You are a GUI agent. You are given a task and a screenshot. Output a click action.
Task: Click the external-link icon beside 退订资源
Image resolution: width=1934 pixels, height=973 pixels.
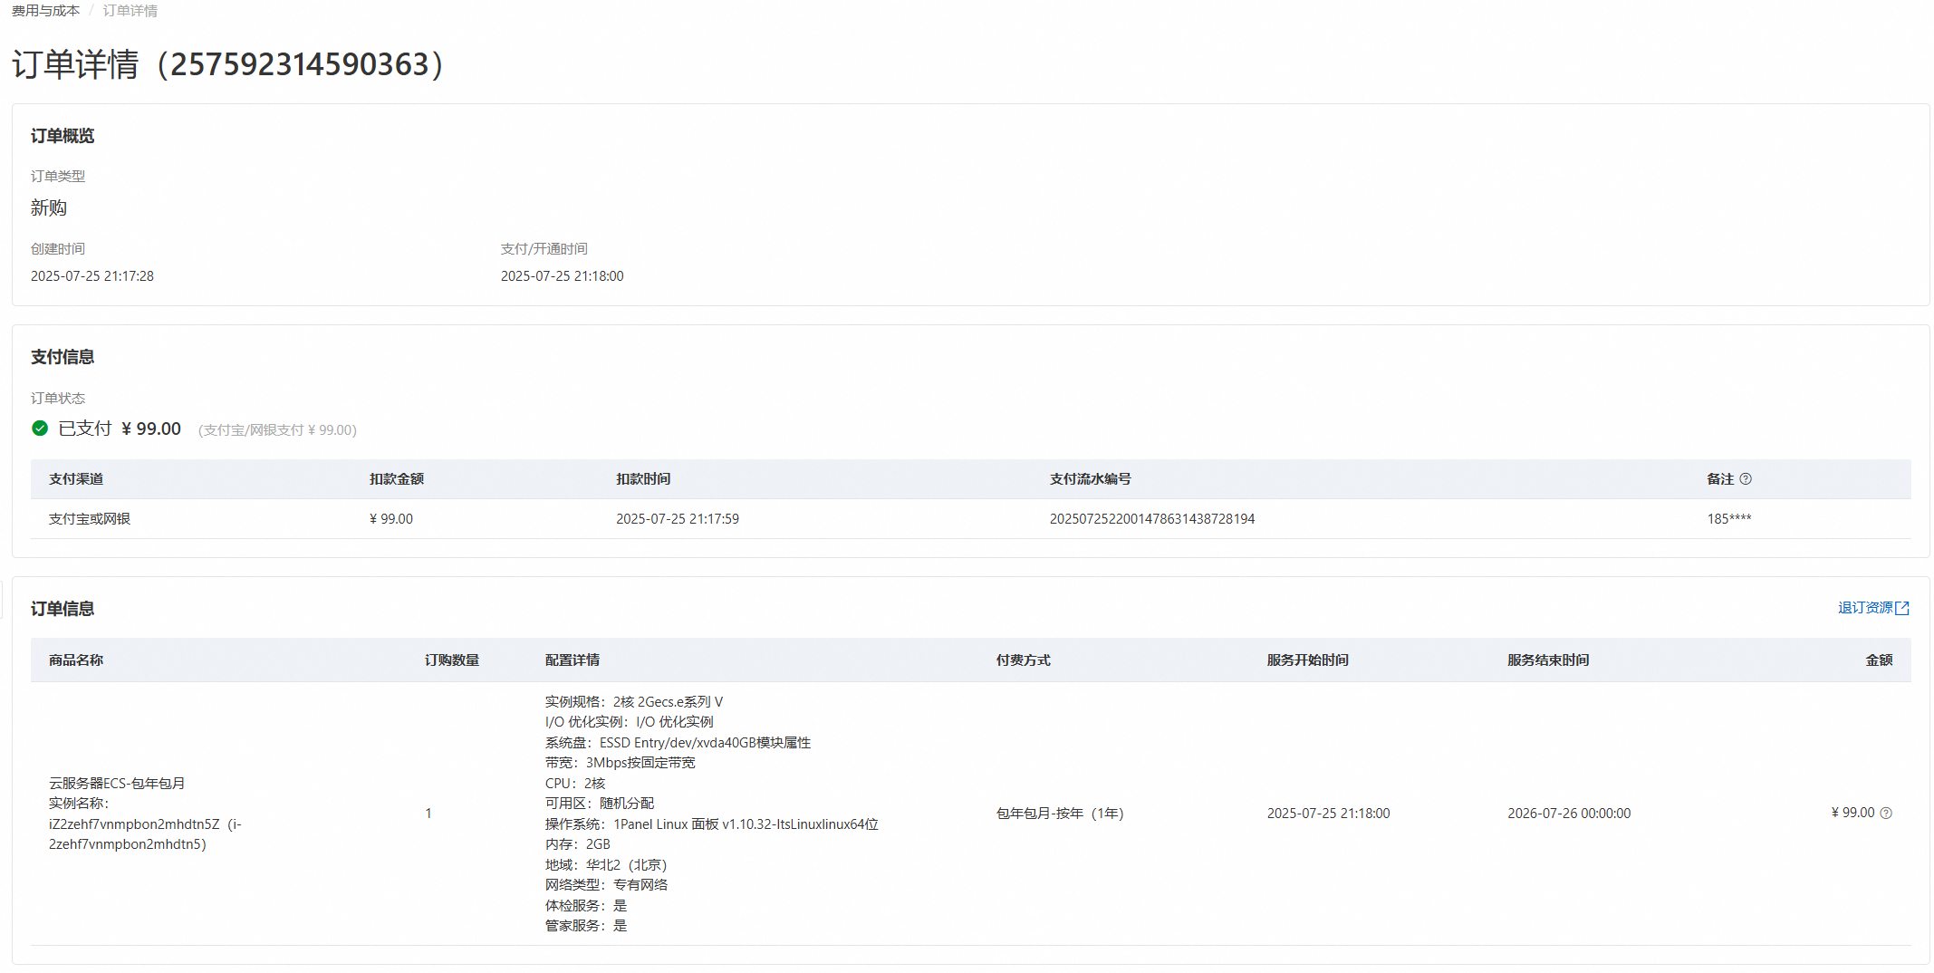point(1902,609)
